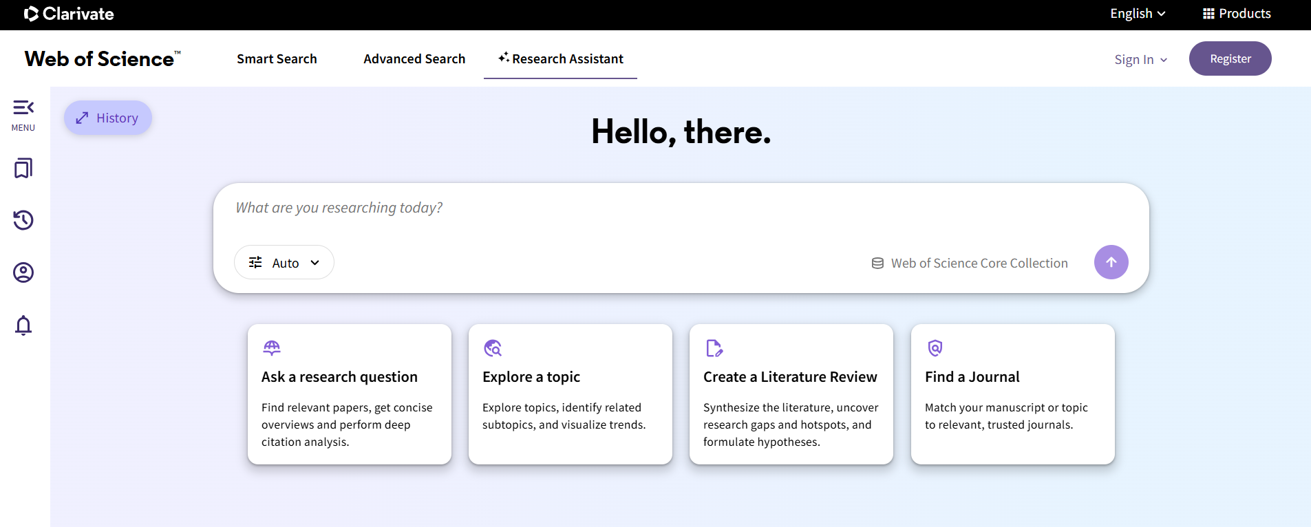Viewport: 1311px width, 527px height.
Task: Expand the Auto mode dropdown
Action: 284,263
